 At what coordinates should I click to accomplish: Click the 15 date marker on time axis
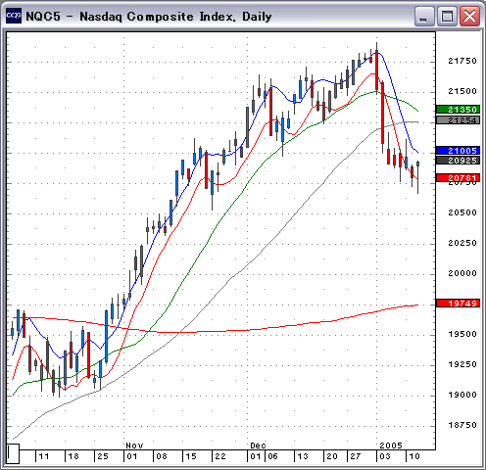[191, 456]
